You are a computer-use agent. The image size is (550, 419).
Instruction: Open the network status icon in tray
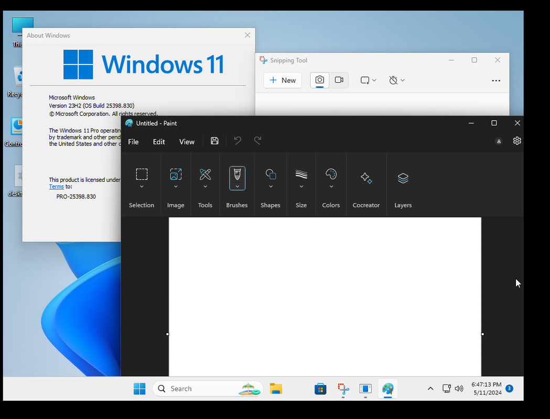coord(447,389)
